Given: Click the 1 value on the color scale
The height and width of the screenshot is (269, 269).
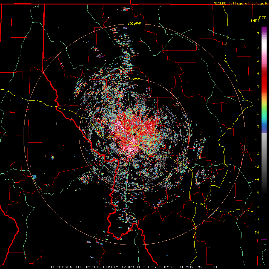Looking at the screenshot, I should click(x=258, y=113).
